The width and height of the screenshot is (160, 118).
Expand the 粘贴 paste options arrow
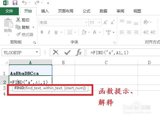(x=8, y=35)
